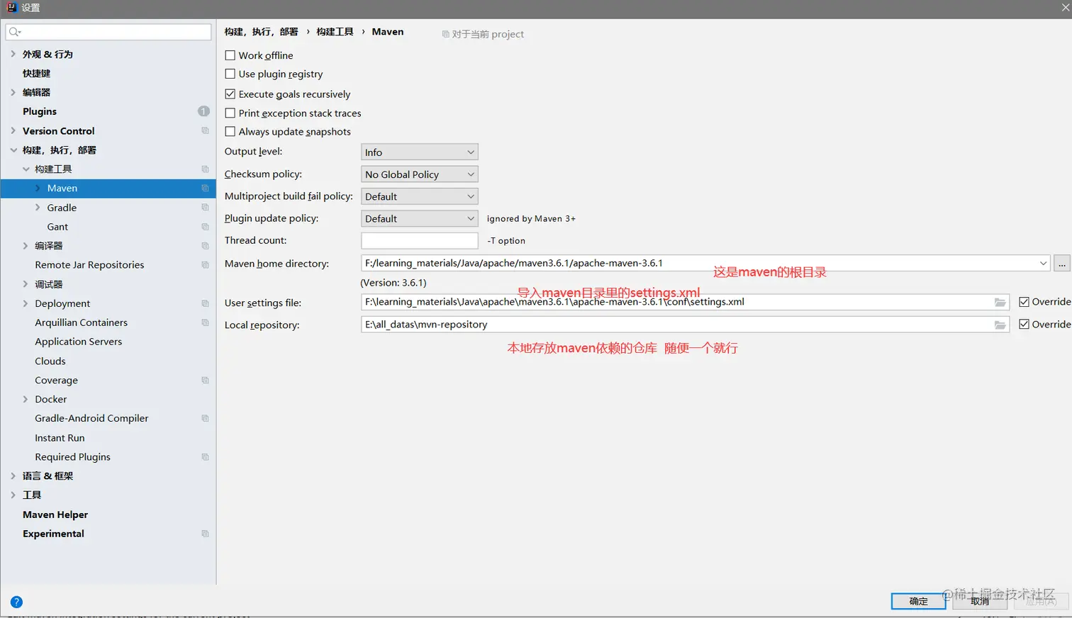Click the project-level icon next to Version Control
The image size is (1072, 618).
click(x=205, y=131)
